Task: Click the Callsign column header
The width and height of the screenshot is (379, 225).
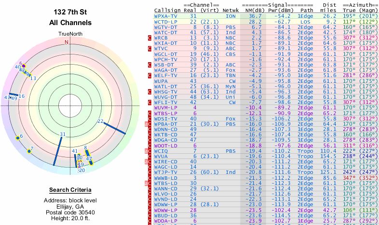Action: pos(166,10)
